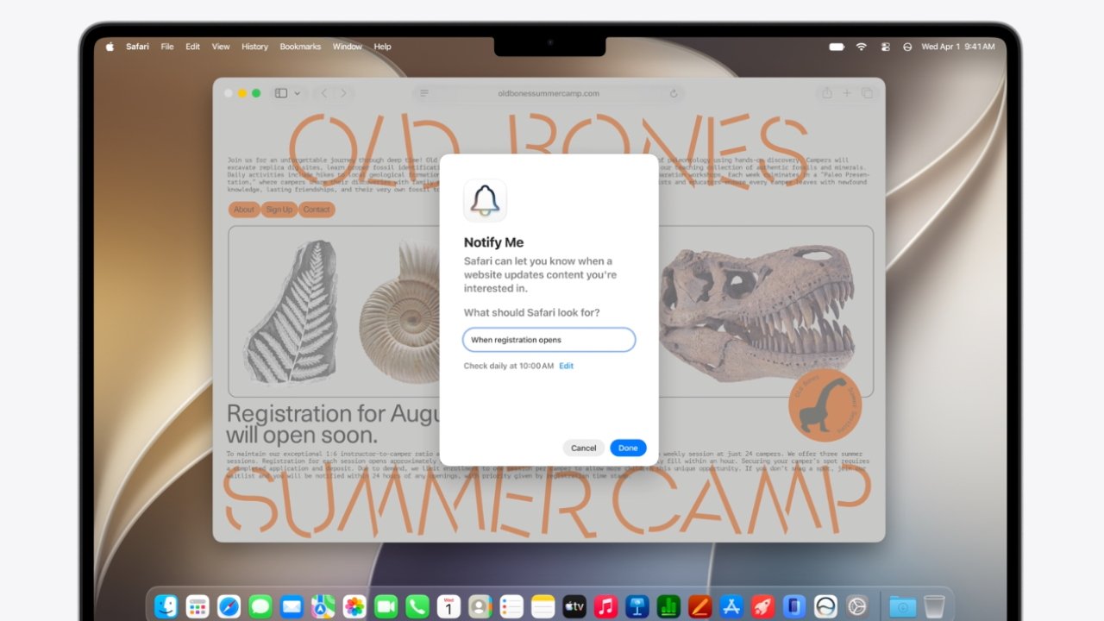Viewport: 1104px width, 621px height.
Task: Reload the page with refresh icon
Action: click(x=674, y=93)
